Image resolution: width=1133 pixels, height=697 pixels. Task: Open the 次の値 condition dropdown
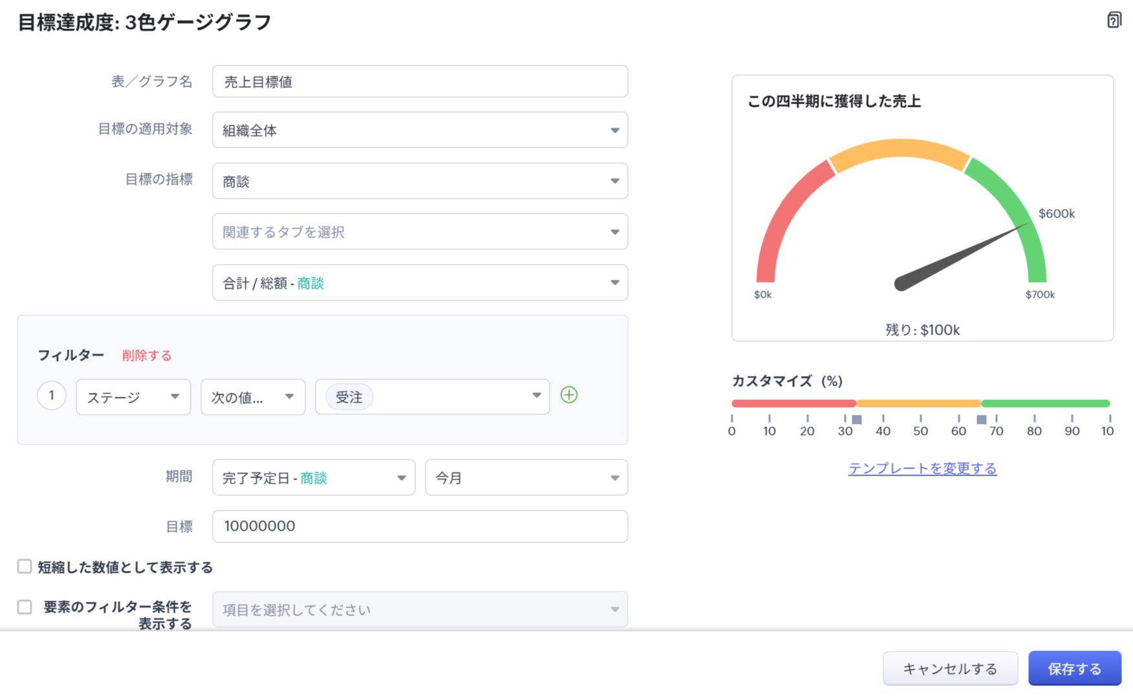tap(253, 397)
